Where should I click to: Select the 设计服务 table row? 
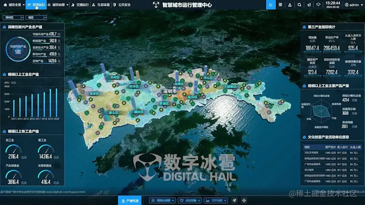click(332, 170)
